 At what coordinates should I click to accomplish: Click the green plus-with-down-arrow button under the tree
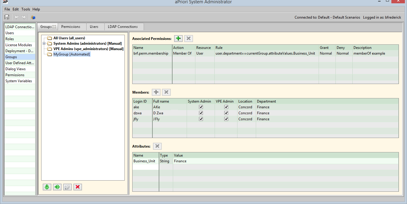click(47, 187)
